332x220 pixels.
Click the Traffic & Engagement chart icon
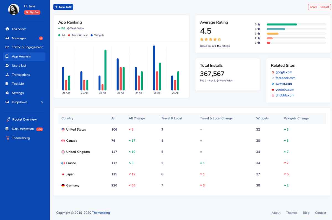pos(7,47)
